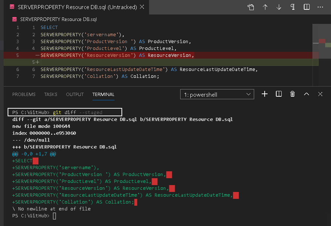Viewport: 331px width, 226px height.
Task: Close the SERVERPROPERTY Resource DB.sql tab
Action: coord(142,7)
